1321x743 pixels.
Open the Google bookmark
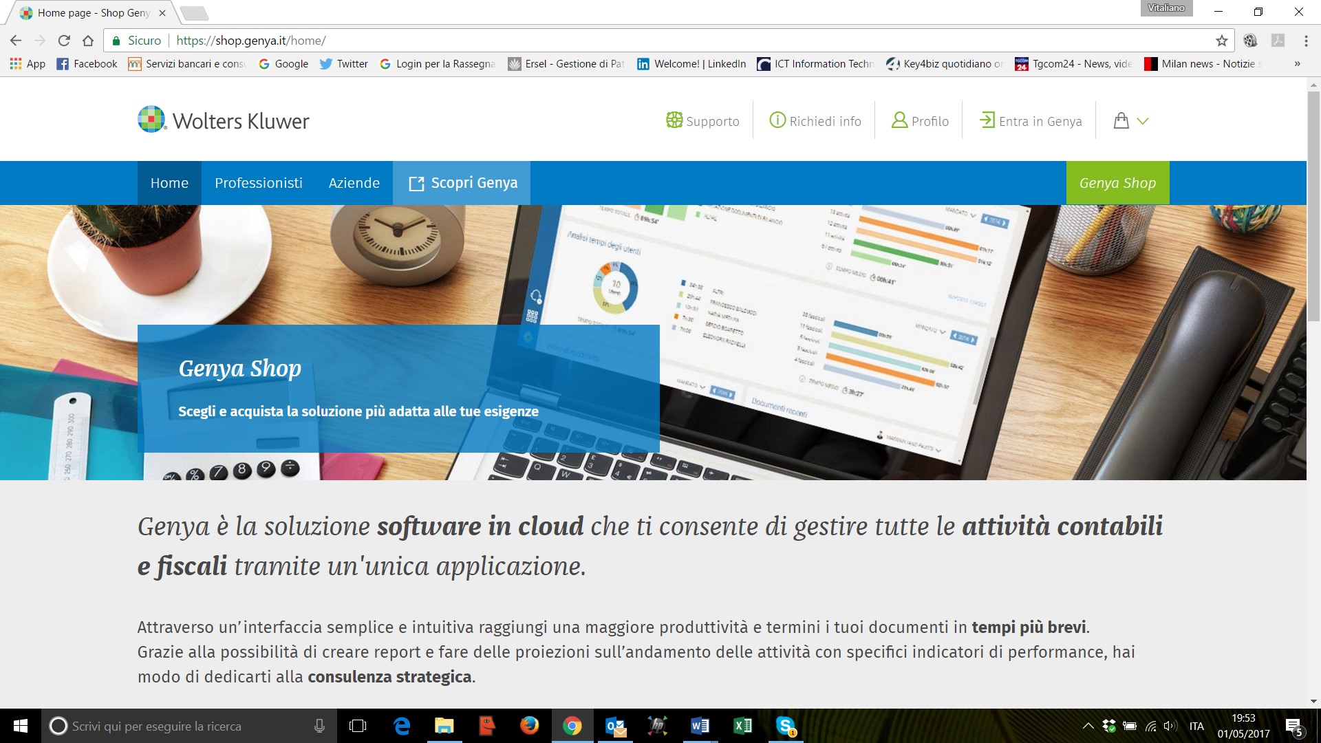click(283, 64)
